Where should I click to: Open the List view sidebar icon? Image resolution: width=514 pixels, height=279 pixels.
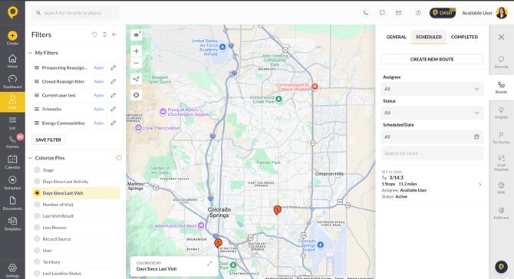click(12, 123)
